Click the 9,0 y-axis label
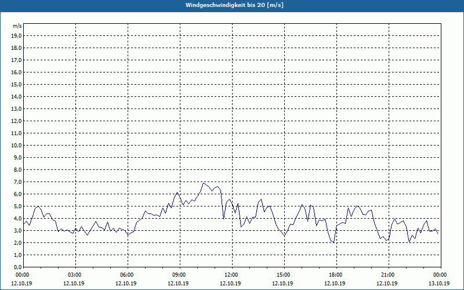464x290 pixels. click(x=17, y=157)
